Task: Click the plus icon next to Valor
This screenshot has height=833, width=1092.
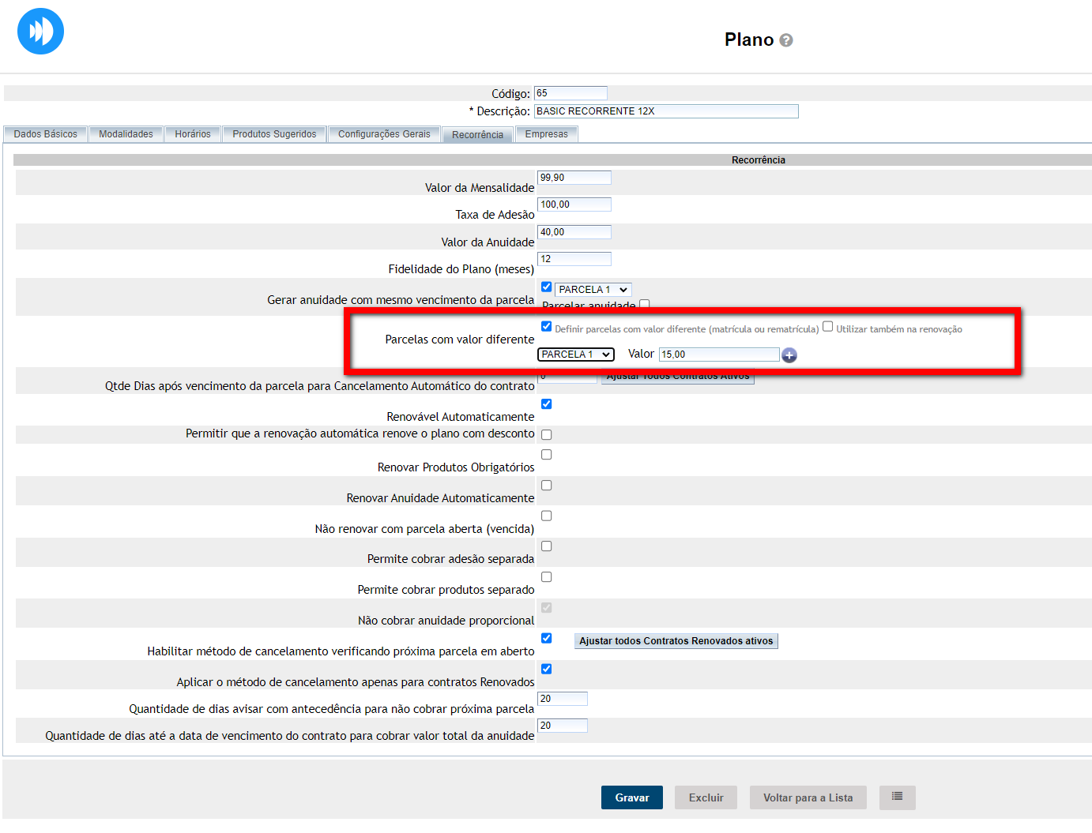Action: coord(789,355)
